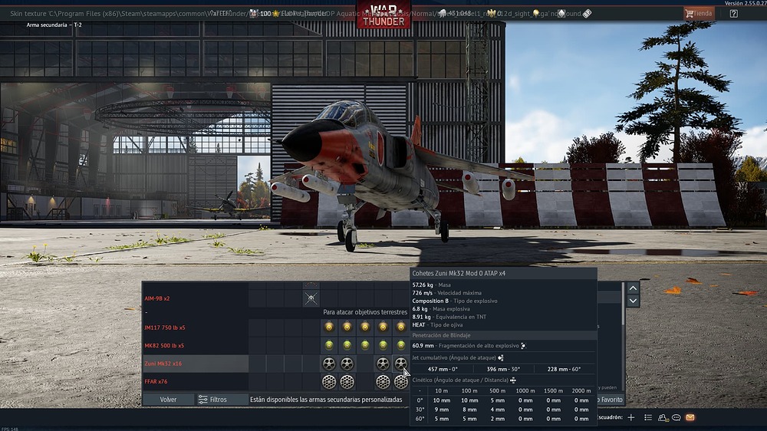
Task: Select the last MK82 500 lb bomb slot
Action: 400,345
